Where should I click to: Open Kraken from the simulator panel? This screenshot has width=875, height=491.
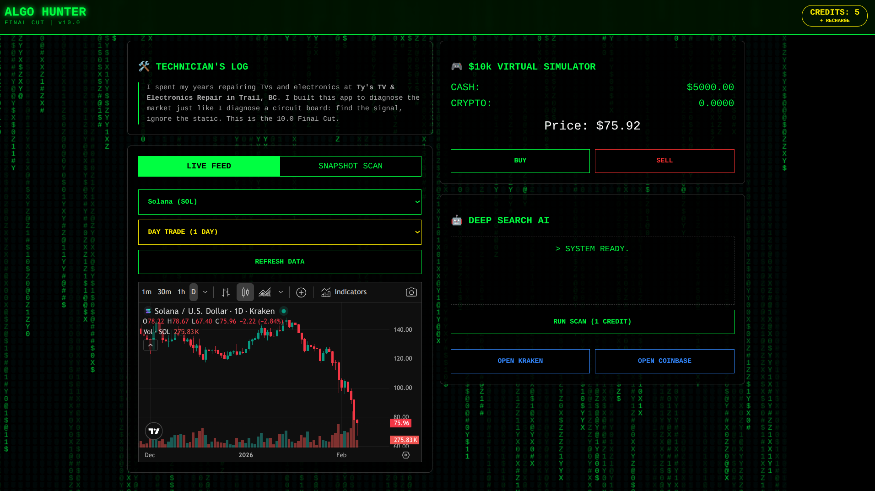[520, 361]
